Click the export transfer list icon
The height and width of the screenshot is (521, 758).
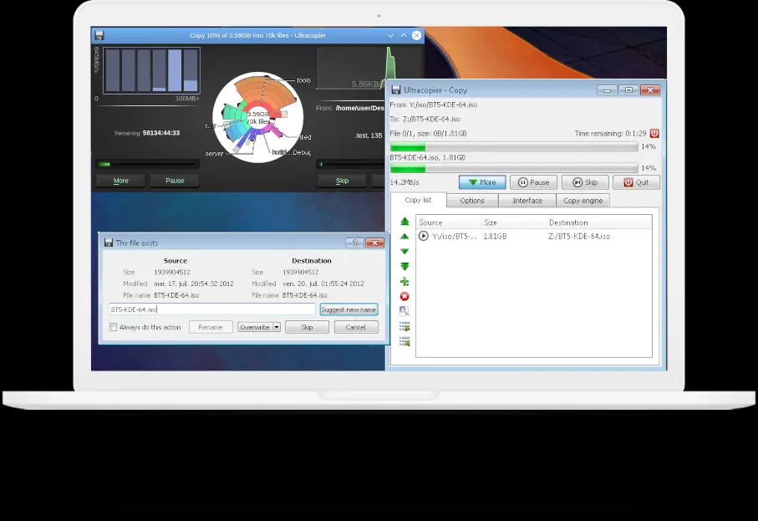pyautogui.click(x=404, y=326)
